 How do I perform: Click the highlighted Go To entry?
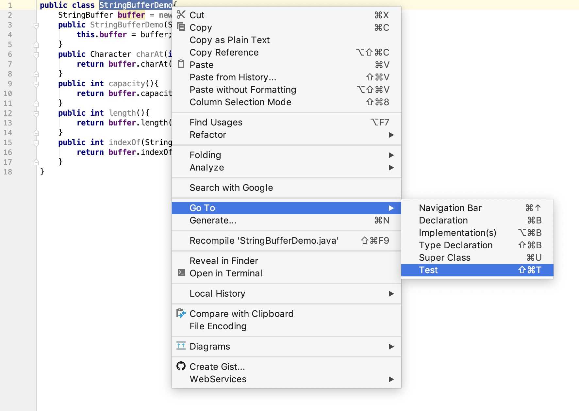pyautogui.click(x=287, y=208)
